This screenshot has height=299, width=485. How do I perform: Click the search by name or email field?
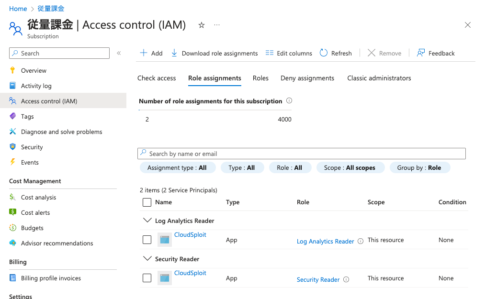point(302,153)
